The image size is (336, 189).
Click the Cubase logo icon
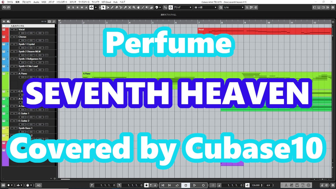[2, 2]
